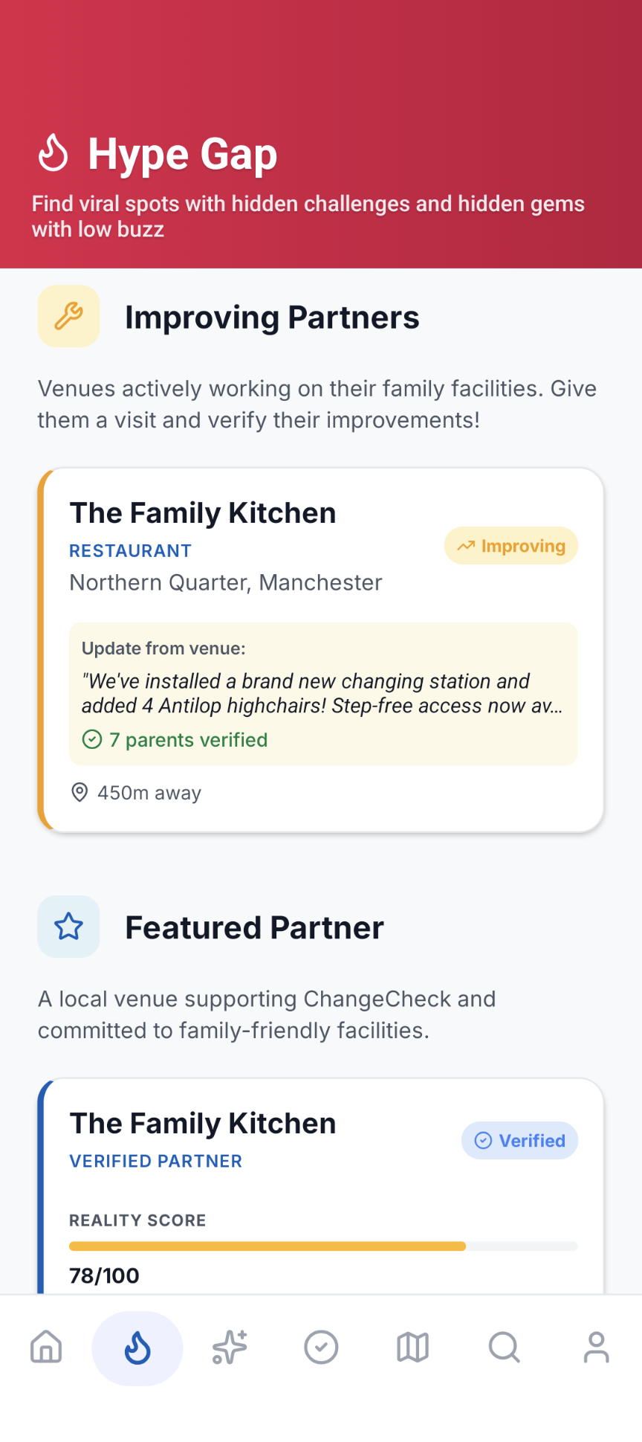Select the featured The Family Kitchen title

(203, 1124)
